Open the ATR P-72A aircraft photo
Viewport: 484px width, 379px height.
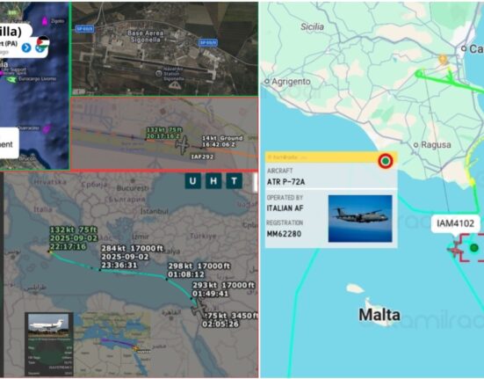click(x=360, y=218)
